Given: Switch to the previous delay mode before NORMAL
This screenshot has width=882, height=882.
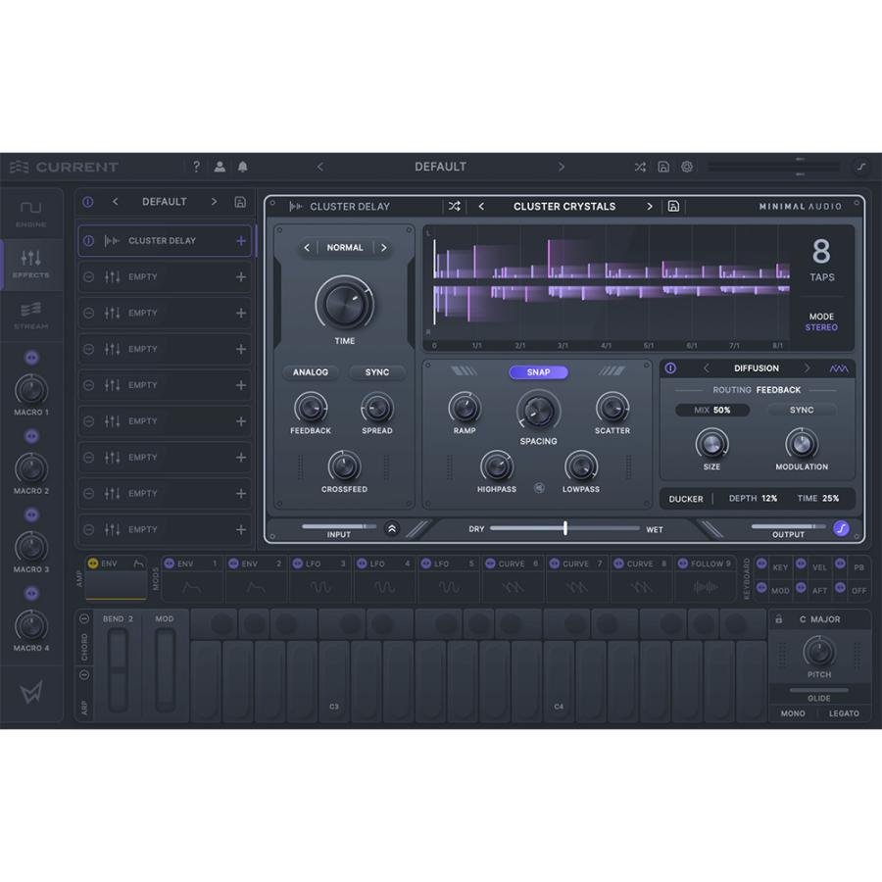Looking at the screenshot, I should pos(307,248).
